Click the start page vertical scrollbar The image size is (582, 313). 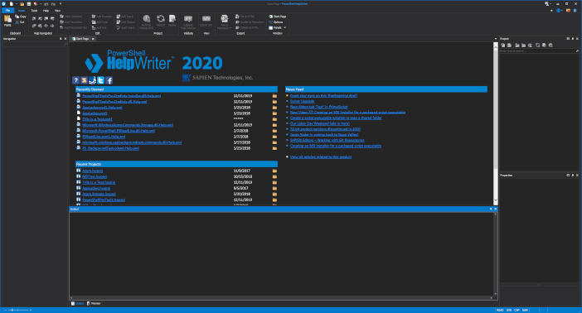(496, 123)
